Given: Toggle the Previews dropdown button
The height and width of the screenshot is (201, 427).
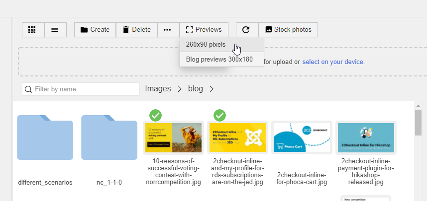Looking at the screenshot, I should (x=204, y=30).
